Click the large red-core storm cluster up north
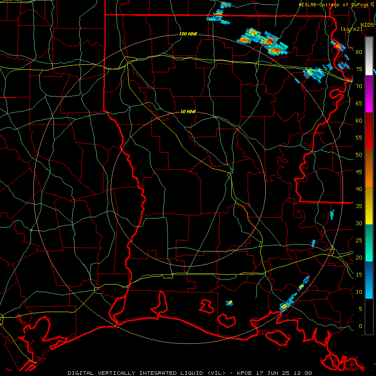 (x=263, y=41)
